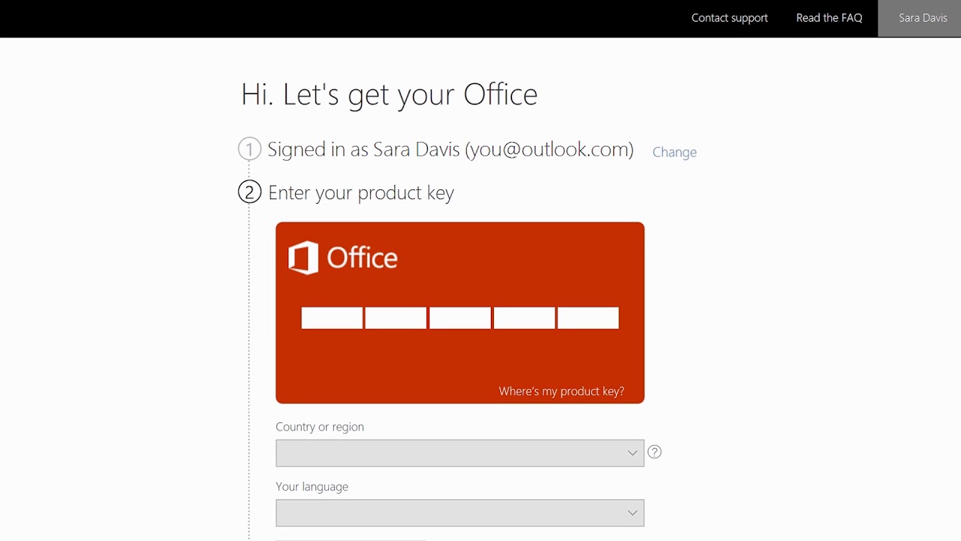Click Change next to signed-in account
Screen dimensions: 961x541
pyautogui.click(x=674, y=152)
